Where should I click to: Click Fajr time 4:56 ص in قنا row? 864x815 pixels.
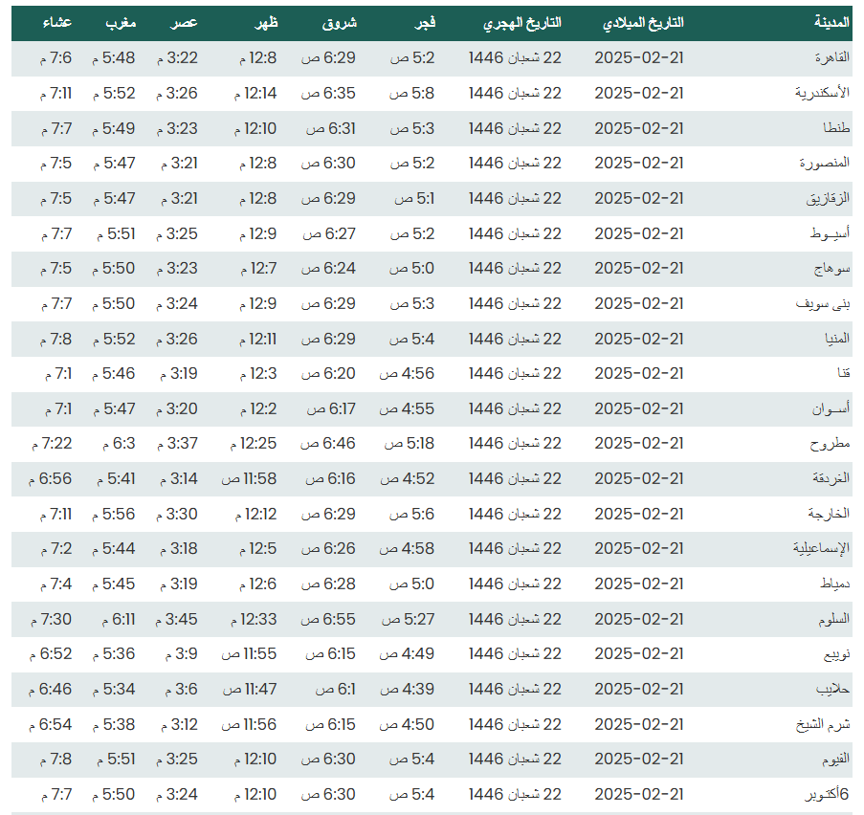point(407,374)
